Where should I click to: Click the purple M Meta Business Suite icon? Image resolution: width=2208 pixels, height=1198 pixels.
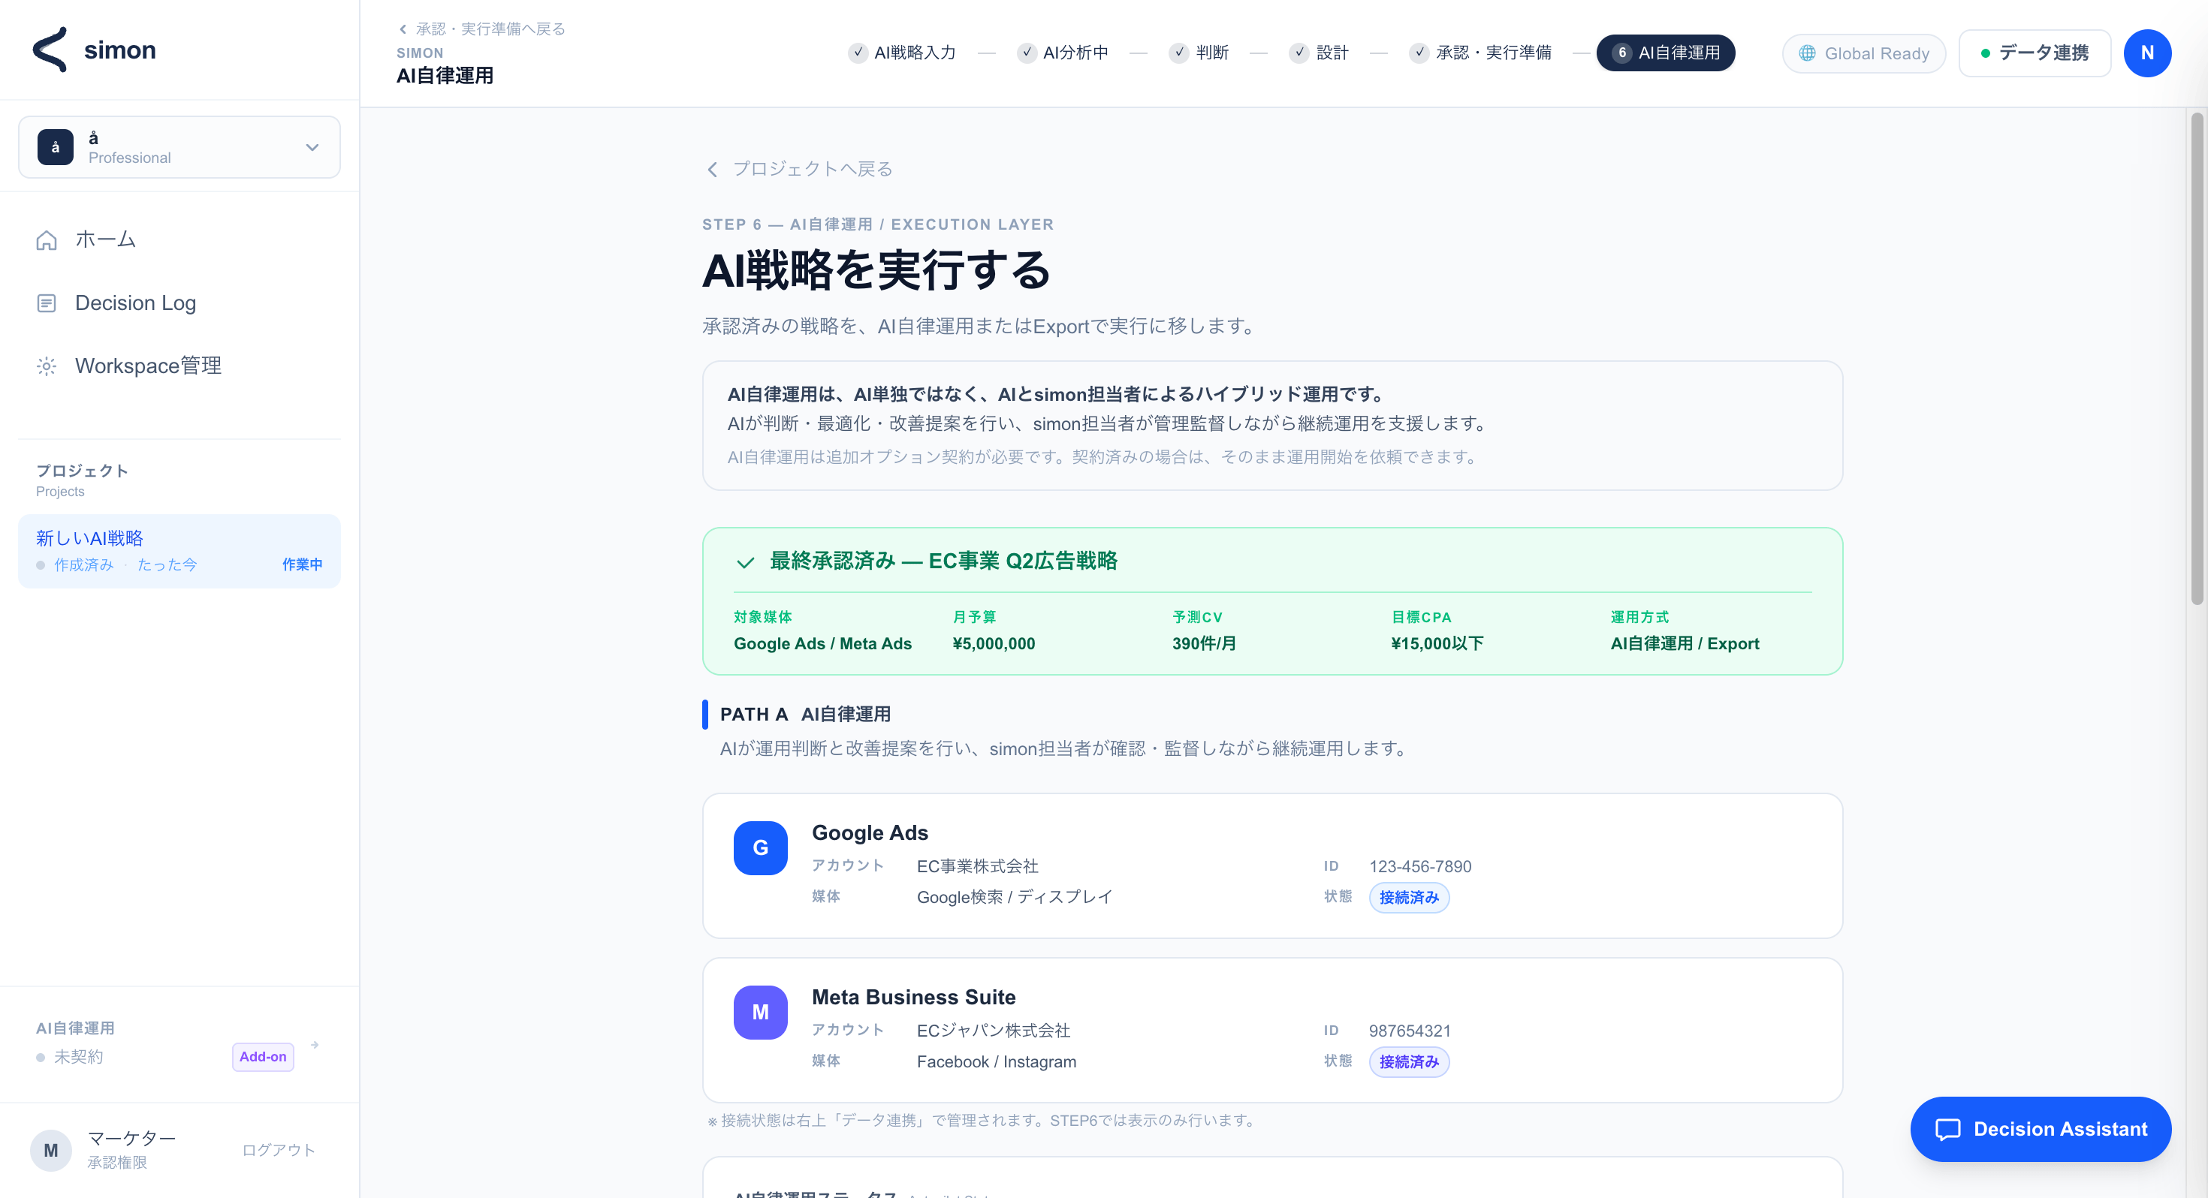760,1012
